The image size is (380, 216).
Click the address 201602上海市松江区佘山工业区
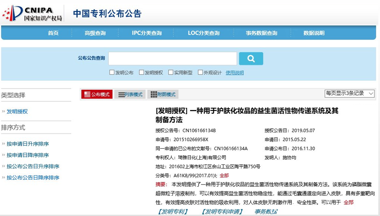tap(215, 166)
